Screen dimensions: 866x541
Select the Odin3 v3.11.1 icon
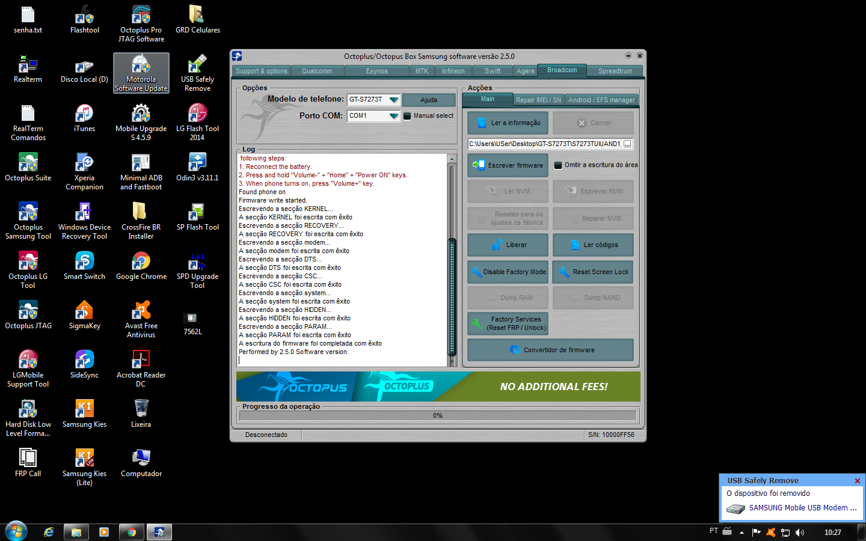197,167
